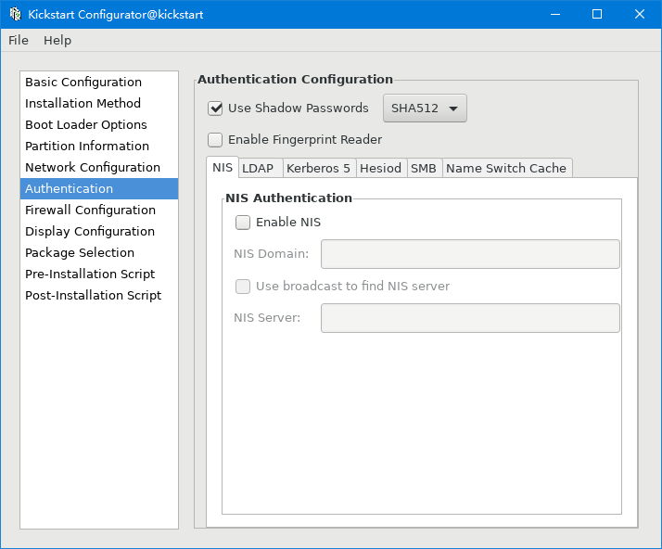Open Network Configuration section
This screenshot has height=549, width=662.
pyautogui.click(x=99, y=167)
